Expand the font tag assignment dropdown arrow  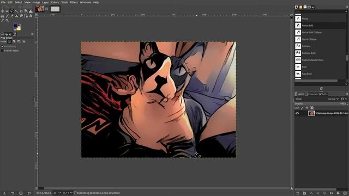(346, 84)
